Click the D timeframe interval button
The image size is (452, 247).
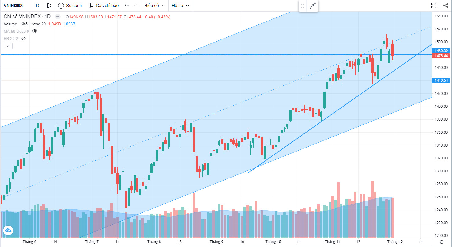[37, 6]
